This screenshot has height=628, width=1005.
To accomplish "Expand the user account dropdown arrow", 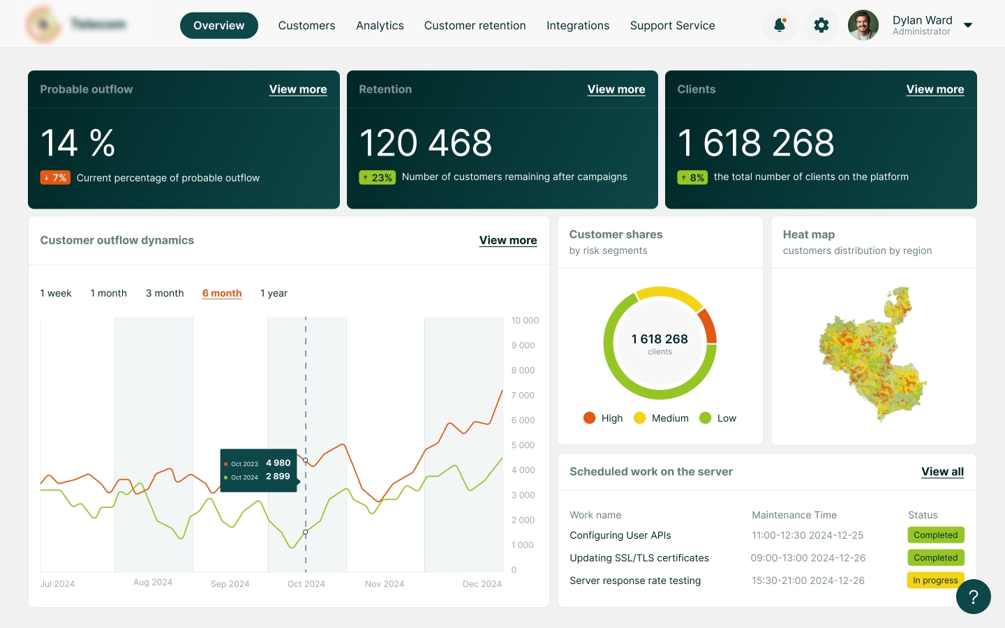I will 968,26.
